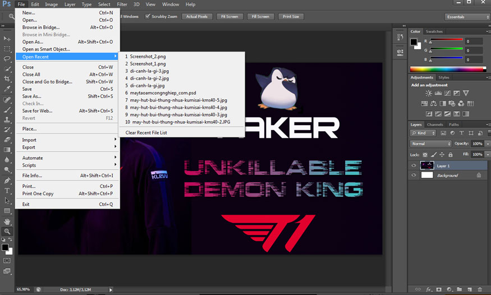Select the Horizontal Type tool
Image resolution: width=491 pixels, height=295 pixels.
7,191
